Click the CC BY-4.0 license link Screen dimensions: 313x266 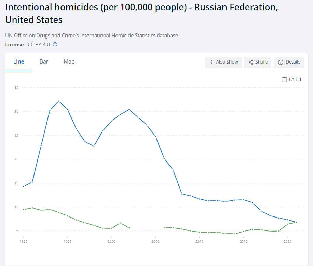point(38,45)
